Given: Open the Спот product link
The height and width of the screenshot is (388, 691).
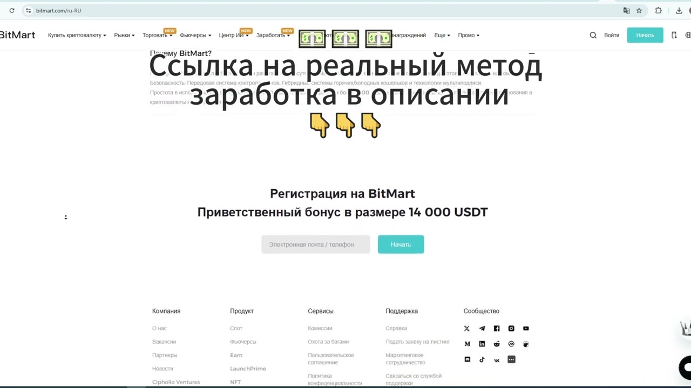Looking at the screenshot, I should pyautogui.click(x=236, y=328).
